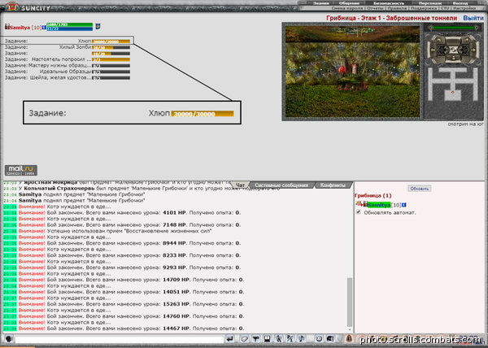Click the padlock icon in bottom toolbar
The image size is (488, 348).
pyautogui.click(x=349, y=339)
